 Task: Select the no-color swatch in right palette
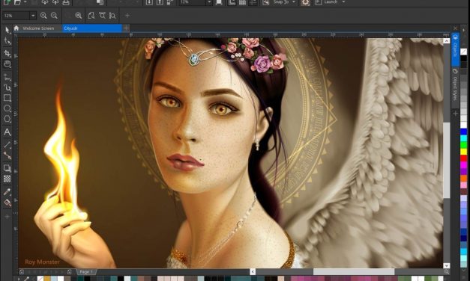tap(464, 52)
